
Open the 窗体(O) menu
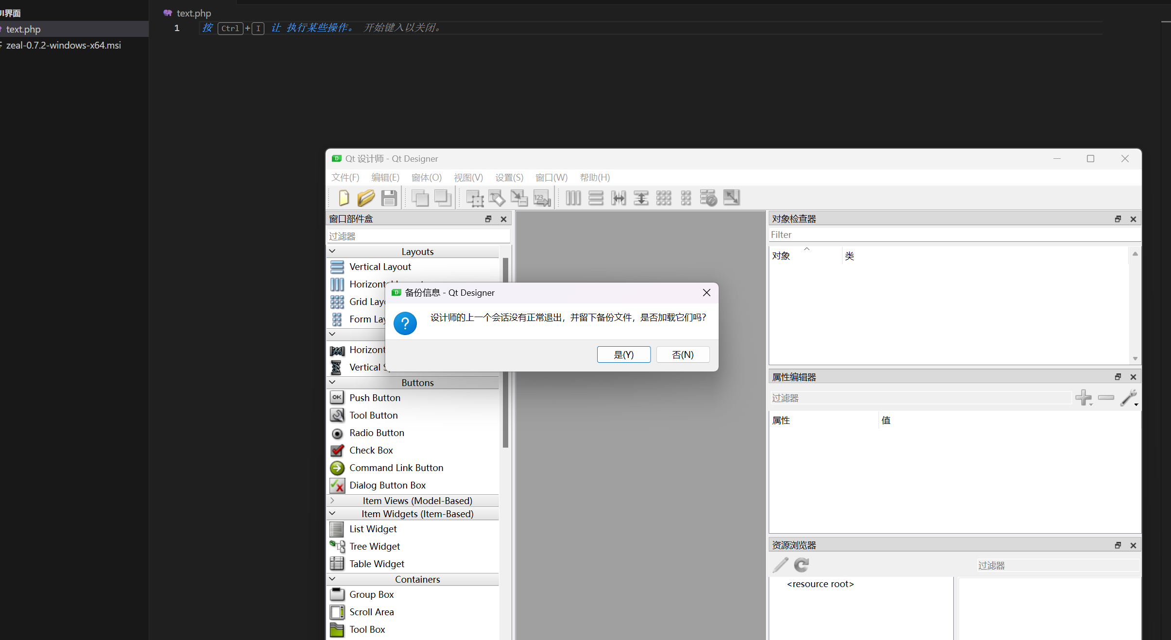pyautogui.click(x=426, y=178)
